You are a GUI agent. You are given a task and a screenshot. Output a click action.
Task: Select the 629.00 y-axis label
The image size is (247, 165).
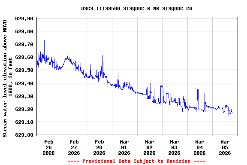[x=24, y=135]
